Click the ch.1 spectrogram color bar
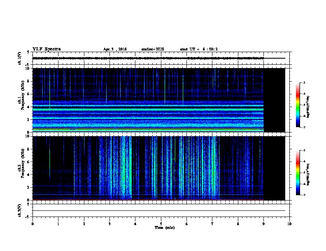The height and width of the screenshot is (251, 326). click(x=298, y=105)
